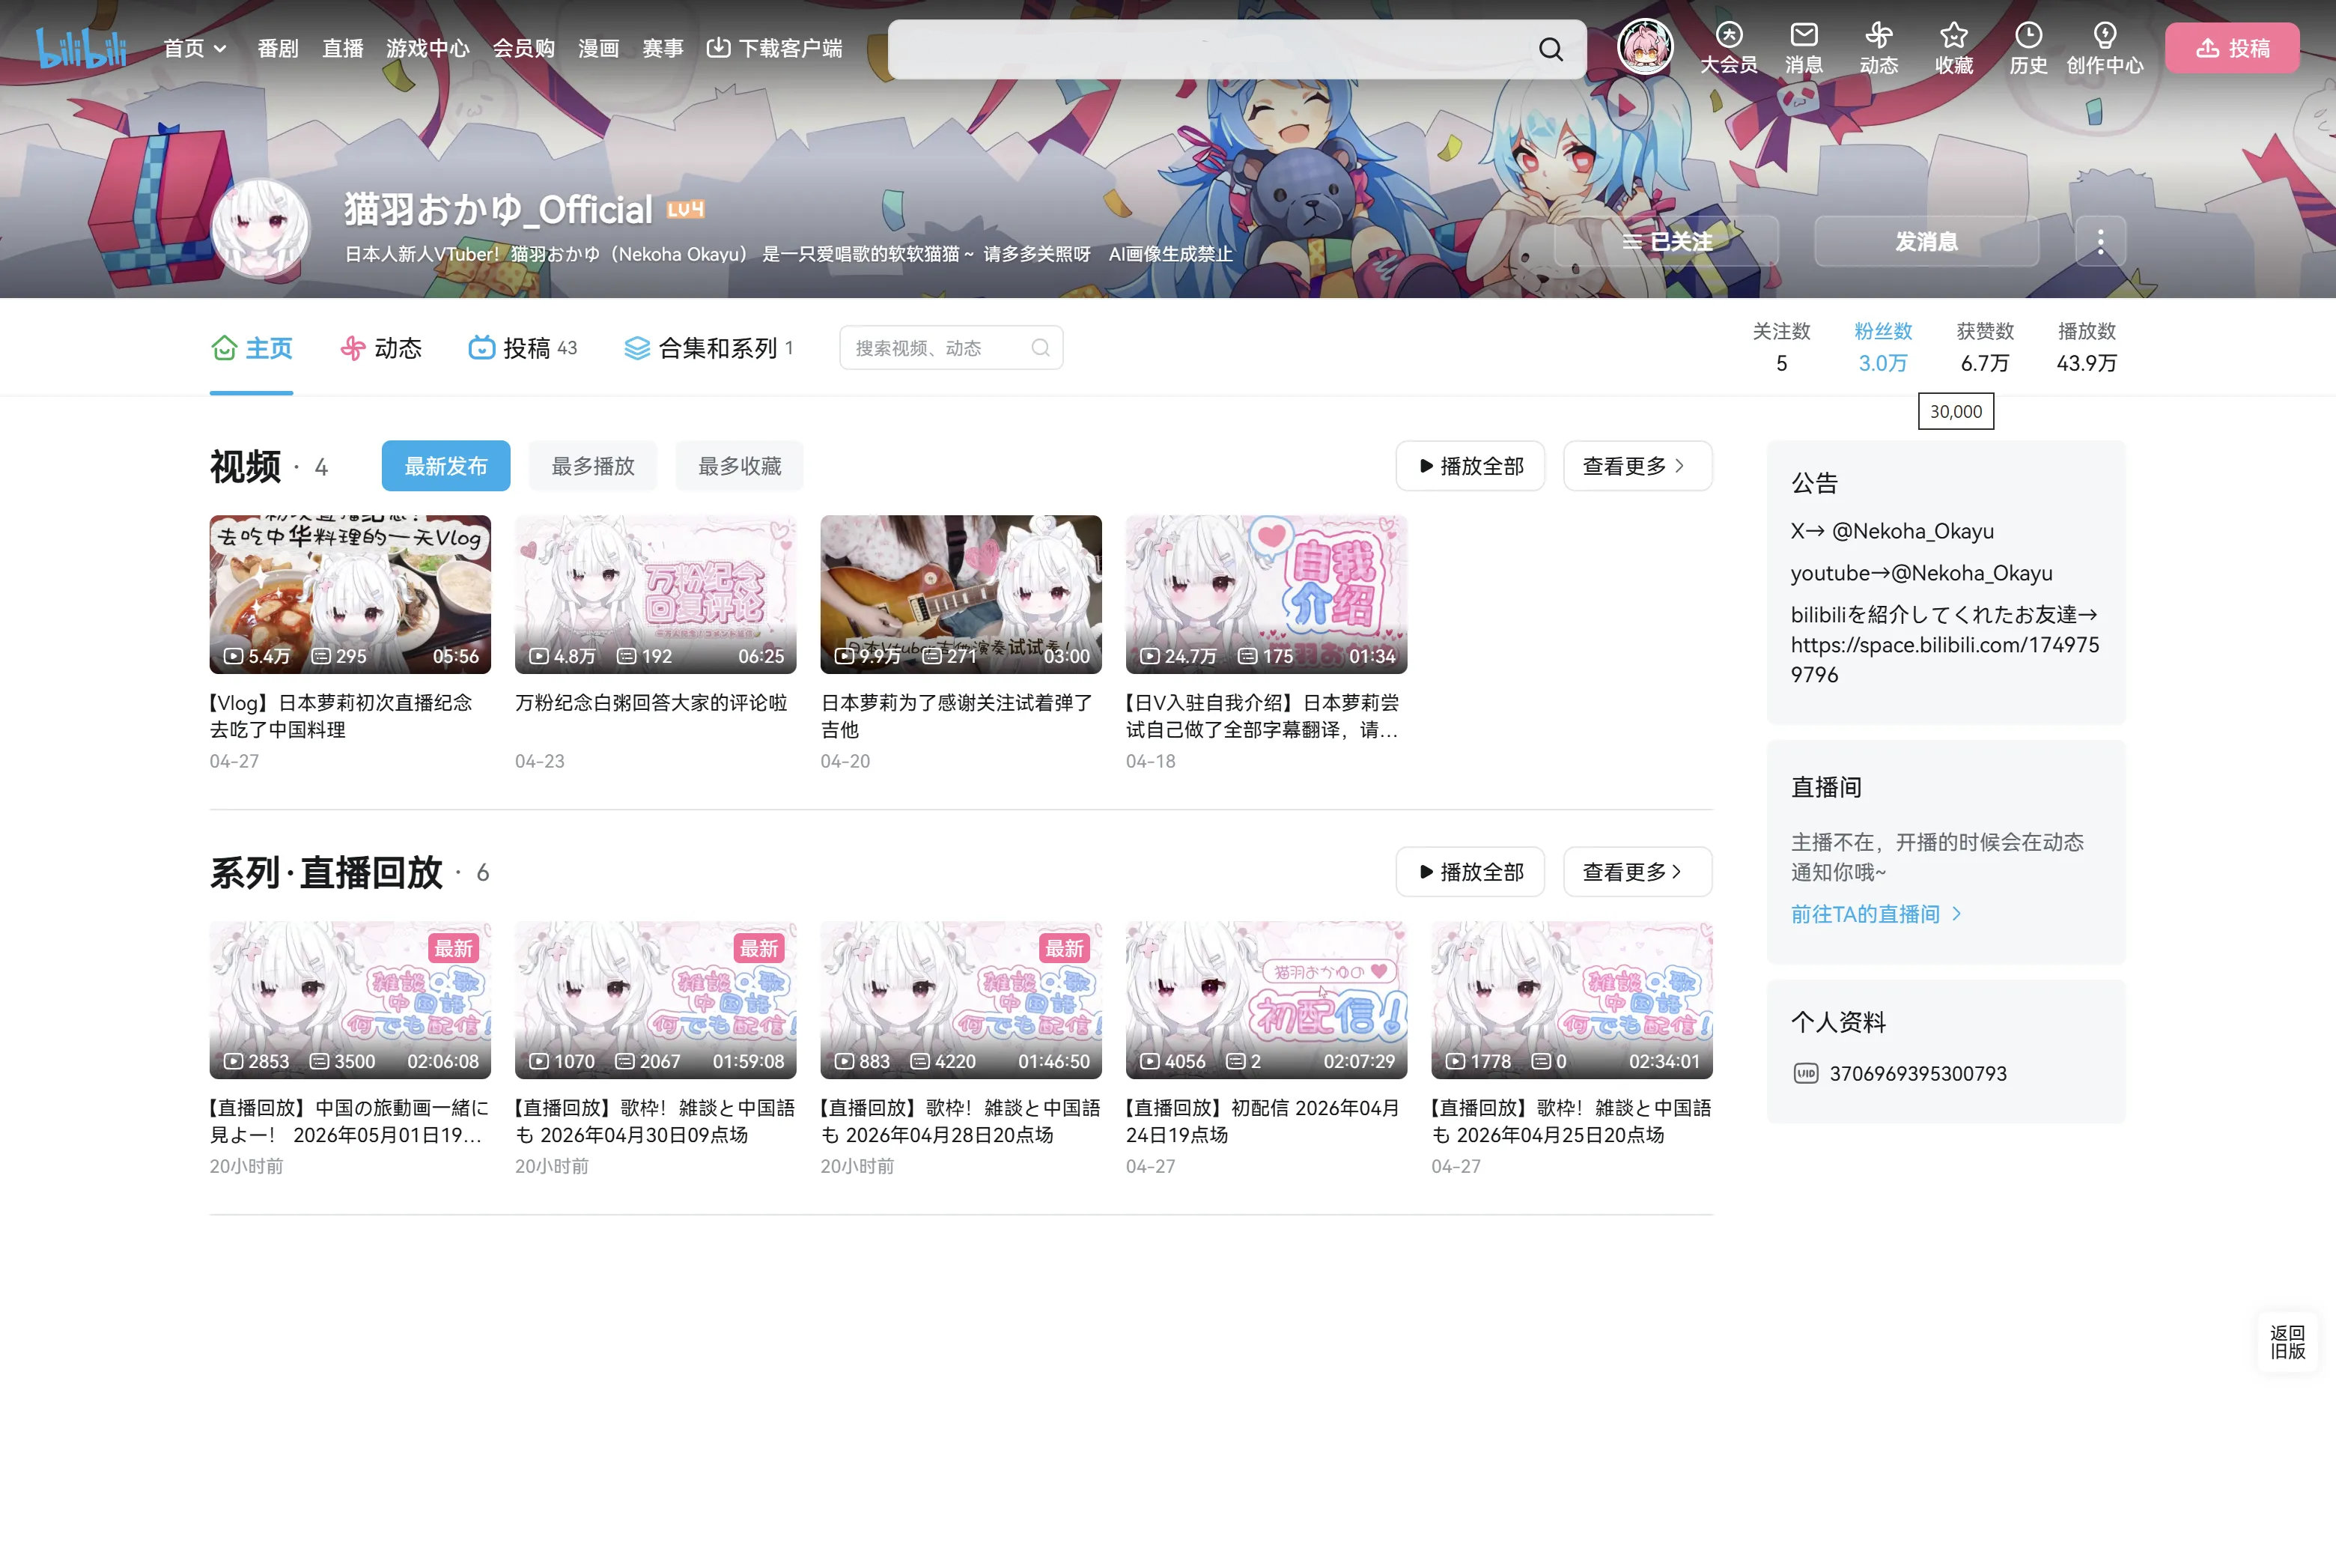Click the bilibili logo
2336x1557 pixels.
click(x=82, y=48)
